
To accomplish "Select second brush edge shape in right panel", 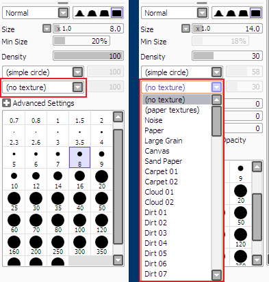I will coord(231,13).
